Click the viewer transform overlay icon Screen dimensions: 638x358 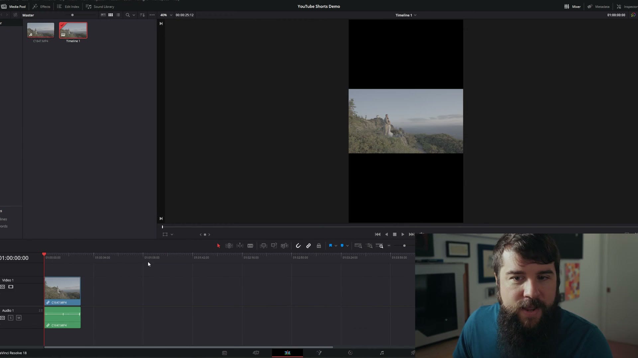click(x=165, y=234)
